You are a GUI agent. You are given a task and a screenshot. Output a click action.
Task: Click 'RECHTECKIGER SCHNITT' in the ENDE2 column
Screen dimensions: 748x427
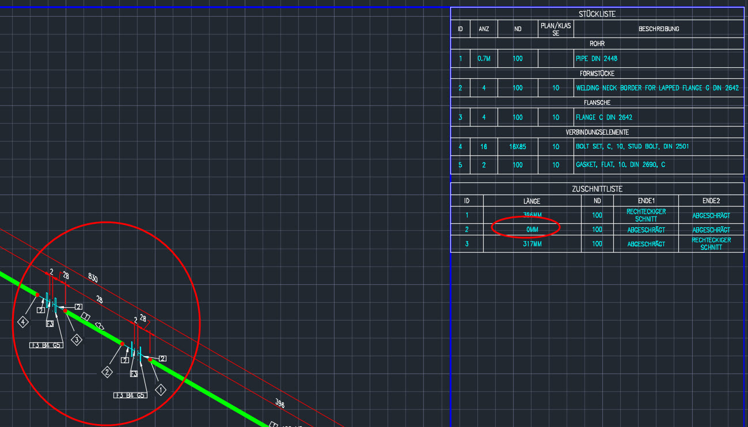click(x=711, y=243)
